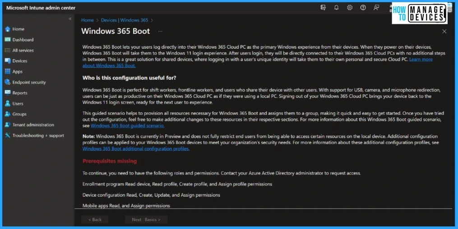
Task: Click the Reports icon in sidebar
Action: coord(8,93)
